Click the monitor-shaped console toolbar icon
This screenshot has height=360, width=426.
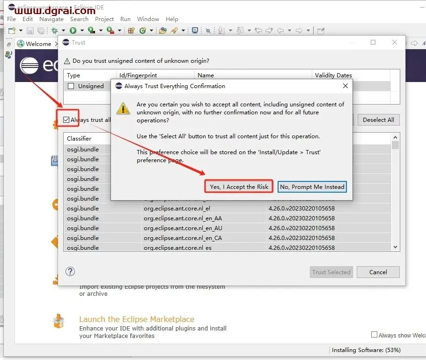195,30
